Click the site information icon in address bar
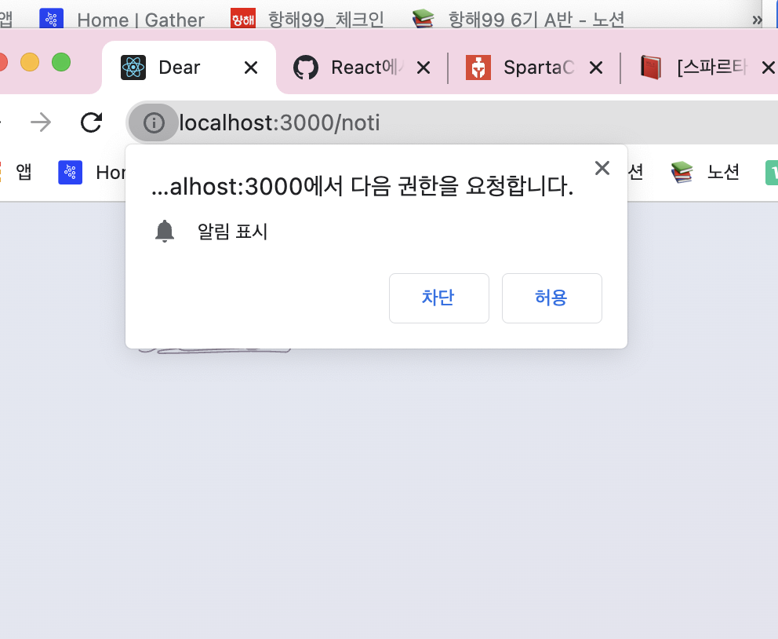This screenshot has height=639, width=778. 153,122
